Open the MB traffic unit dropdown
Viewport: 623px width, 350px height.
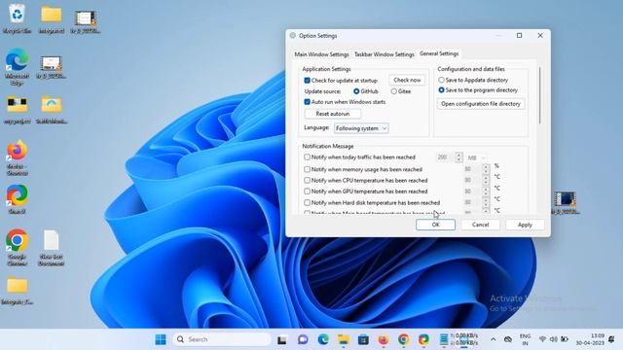coord(476,157)
